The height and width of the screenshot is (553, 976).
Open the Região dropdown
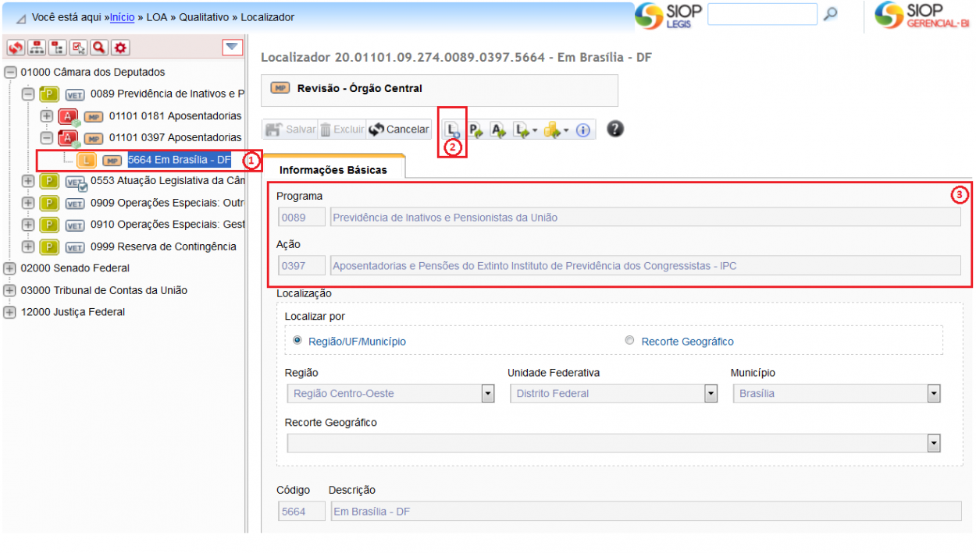click(488, 394)
